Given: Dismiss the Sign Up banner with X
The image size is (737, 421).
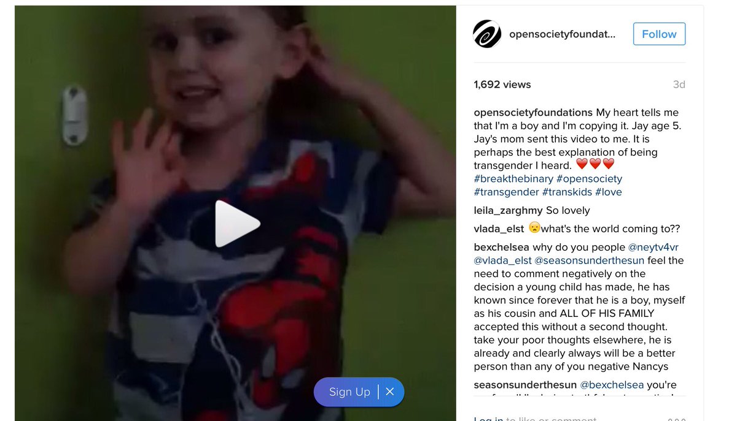Looking at the screenshot, I should [x=389, y=392].
